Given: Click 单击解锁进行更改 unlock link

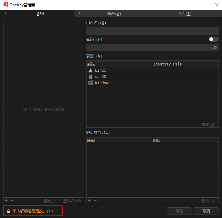Looking at the screenshot, I should click(33, 211).
